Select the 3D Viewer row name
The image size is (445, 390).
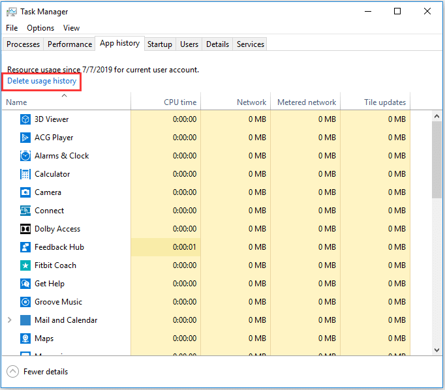[52, 119]
